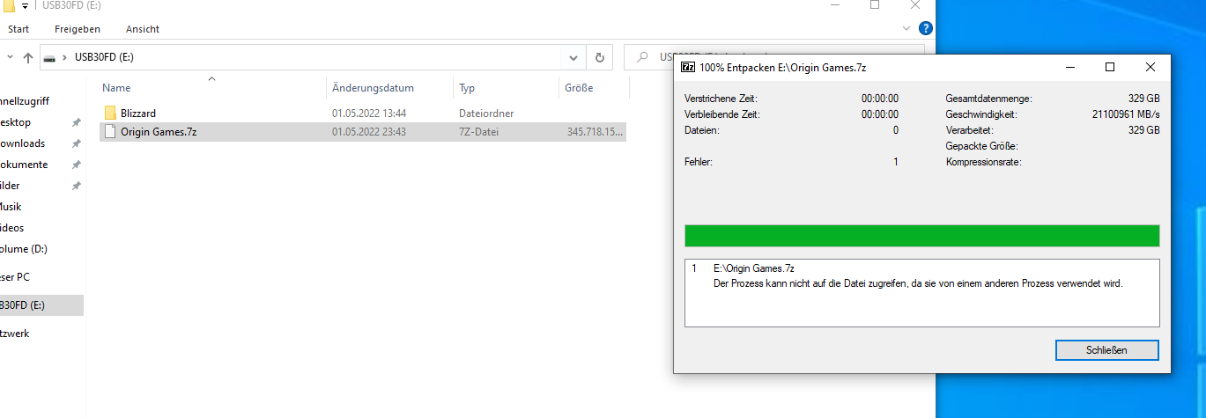Click the Verarbeitet label in 7-Zip dialog
This screenshot has width=1206, height=418.
(x=970, y=130)
